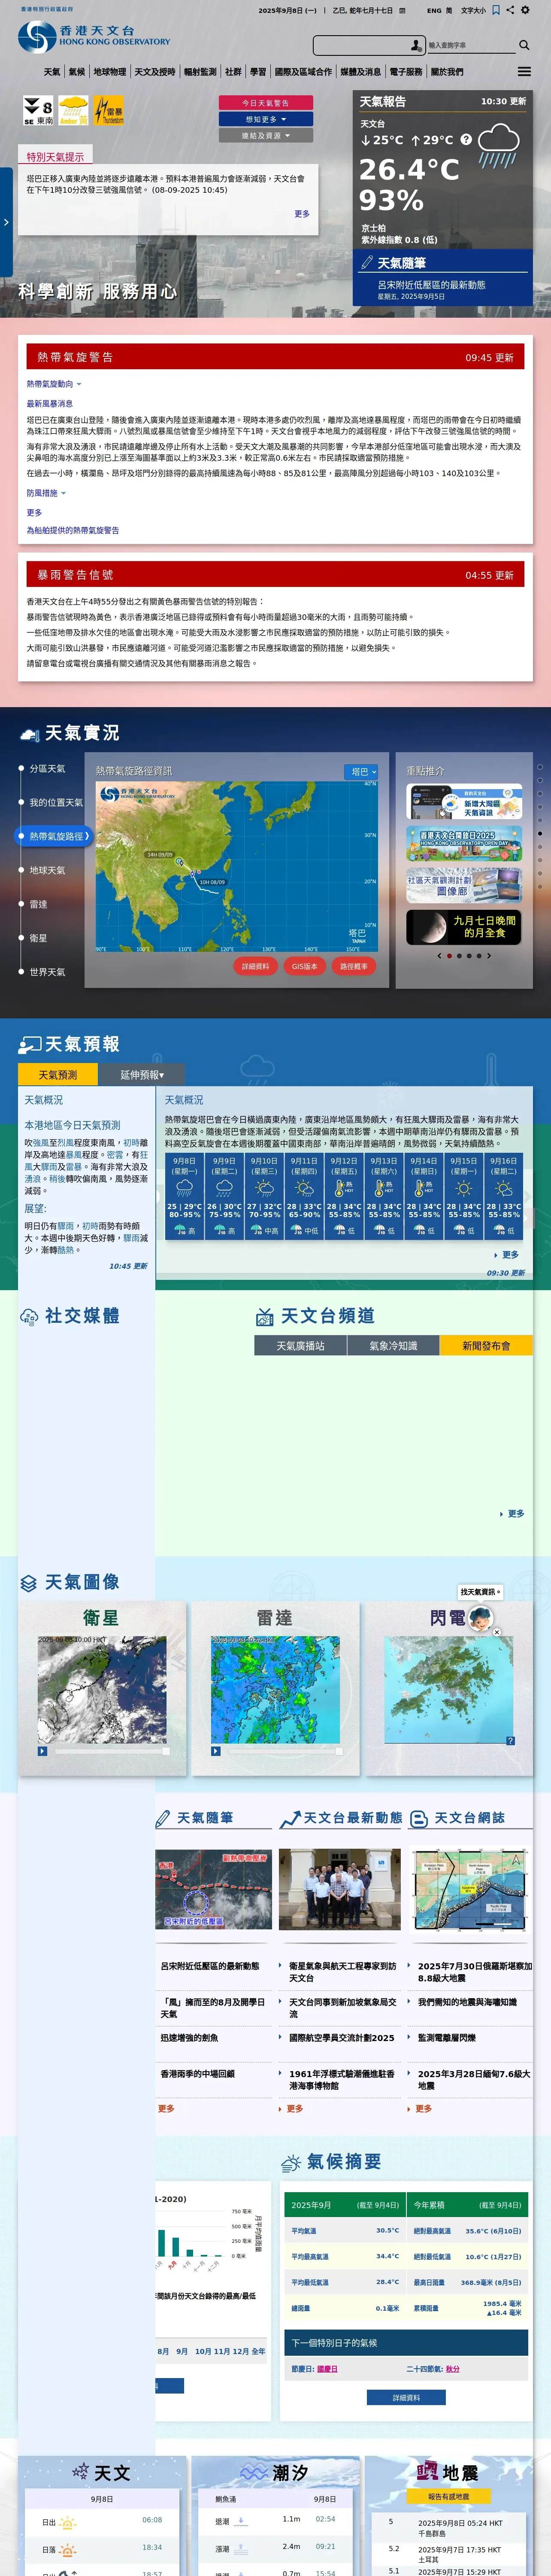
Task: Bookmark this page via the bookmark icon
Action: [496, 10]
